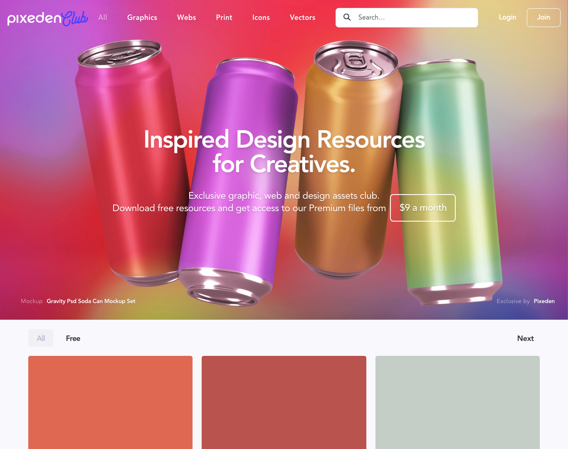The image size is (568, 449).
Task: Go to the Next page
Action: [x=526, y=338]
